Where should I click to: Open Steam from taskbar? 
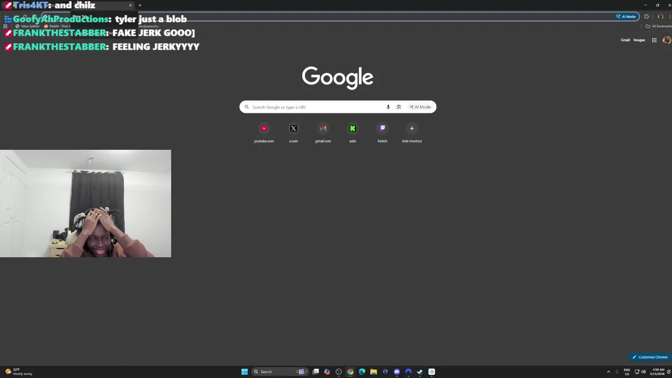420,372
